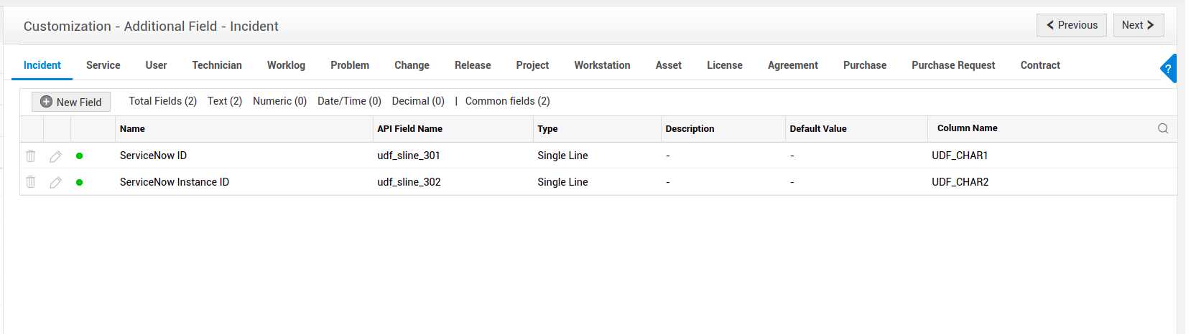This screenshot has width=1191, height=334.
Task: Filter by Date/Time (0) fields
Action: click(x=349, y=101)
